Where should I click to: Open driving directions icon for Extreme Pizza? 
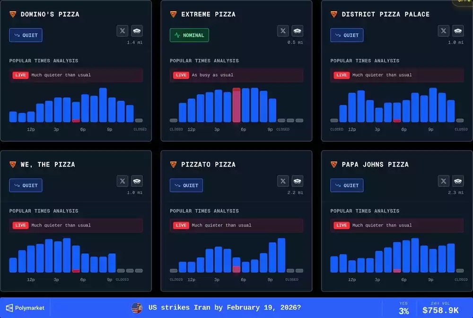298,31
